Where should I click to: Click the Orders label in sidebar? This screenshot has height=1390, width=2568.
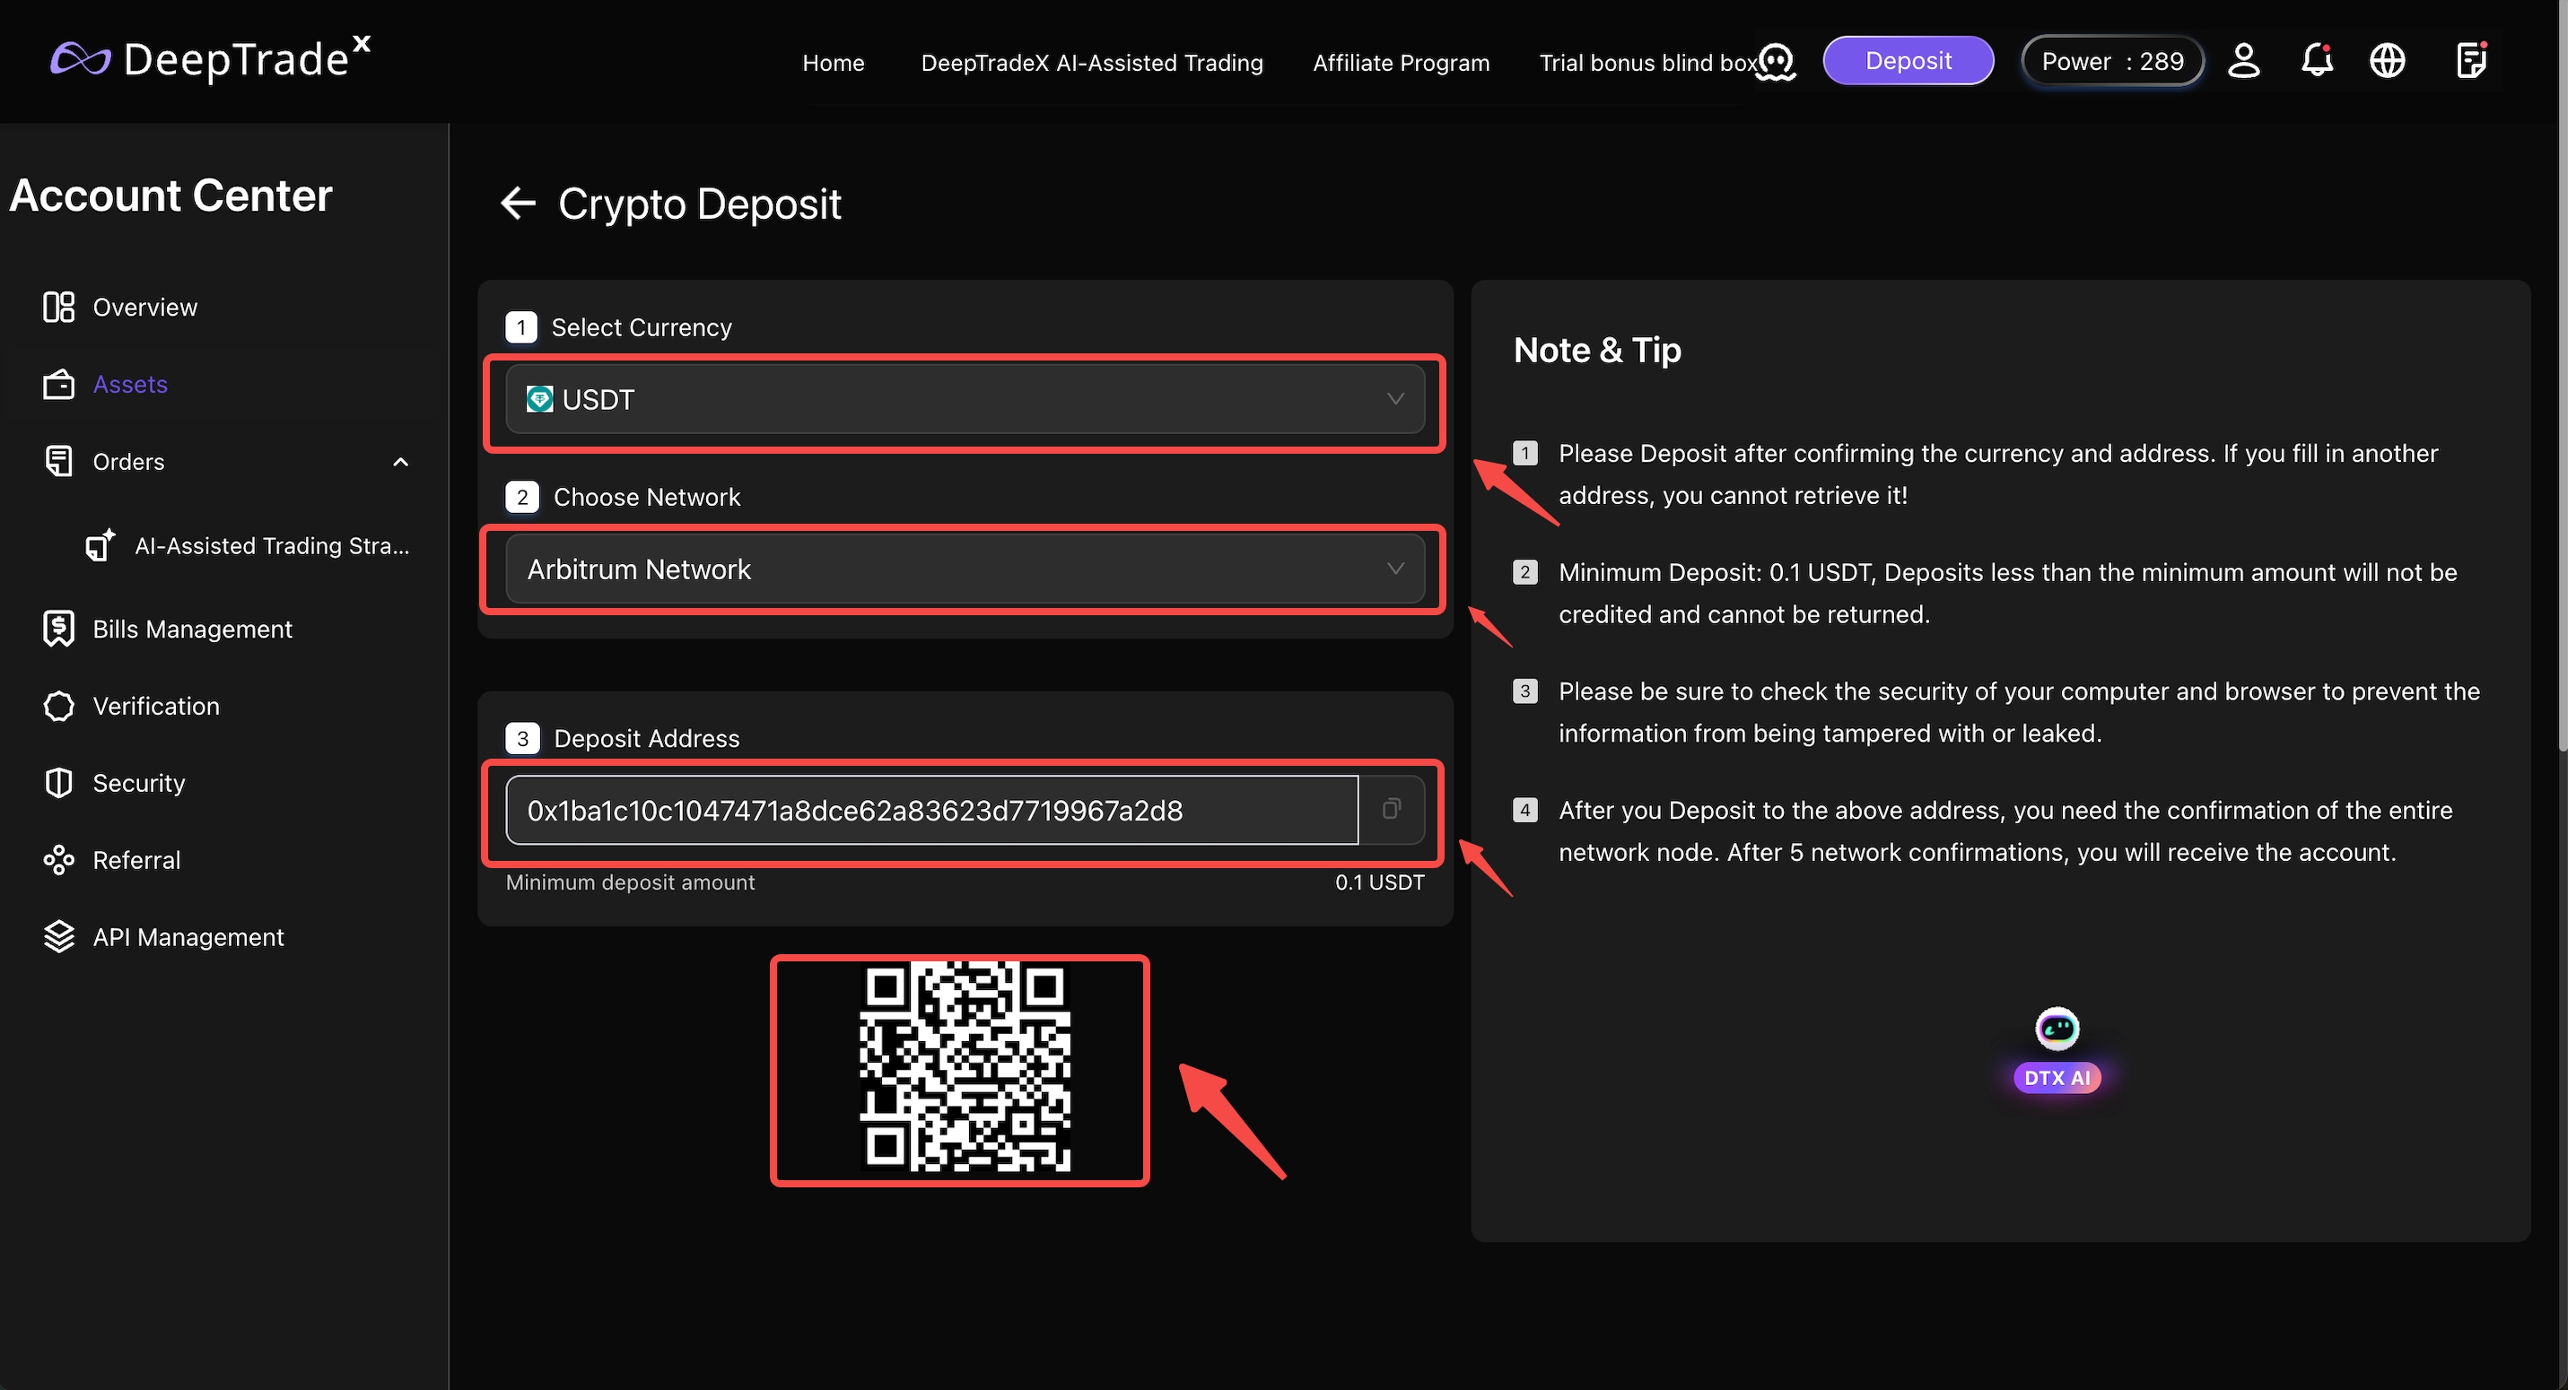pyautogui.click(x=128, y=463)
